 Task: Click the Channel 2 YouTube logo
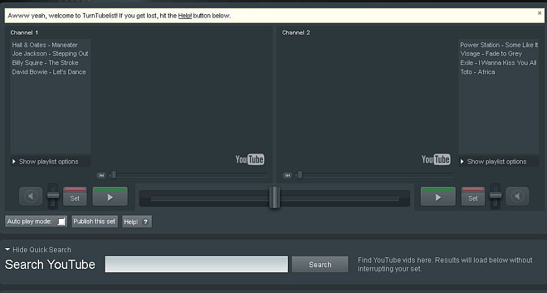click(x=436, y=160)
